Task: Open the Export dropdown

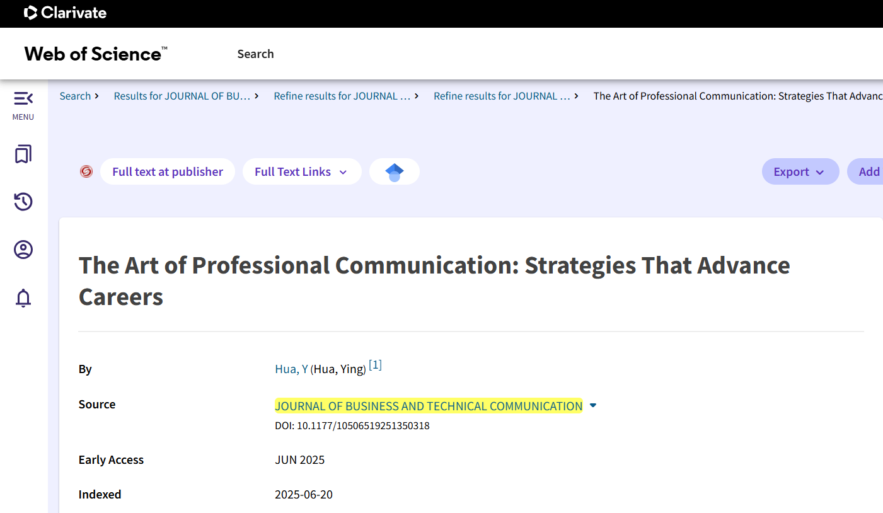Action: [x=800, y=171]
